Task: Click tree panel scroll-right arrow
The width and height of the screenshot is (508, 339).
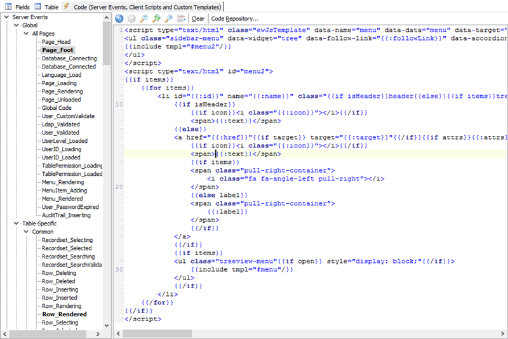Action: coord(98,334)
